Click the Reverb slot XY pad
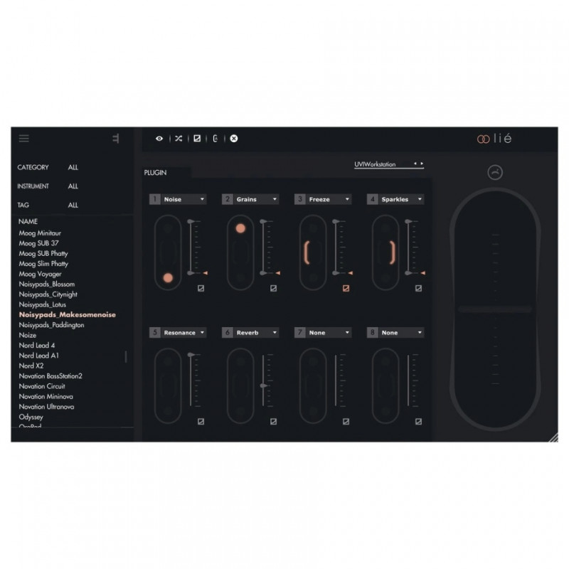Image resolution: width=569 pixels, height=569 pixels. coord(240,385)
